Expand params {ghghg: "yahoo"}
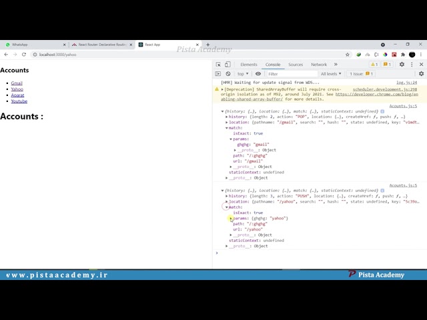The width and height of the screenshot is (427, 320). point(231,218)
